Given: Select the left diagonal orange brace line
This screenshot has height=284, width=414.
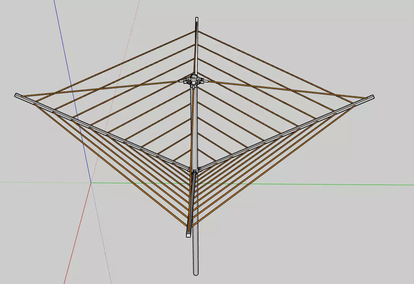Looking at the screenshot, I should [x=100, y=89].
